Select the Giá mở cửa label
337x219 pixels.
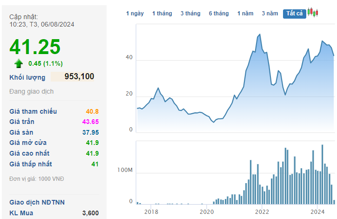[28, 143]
